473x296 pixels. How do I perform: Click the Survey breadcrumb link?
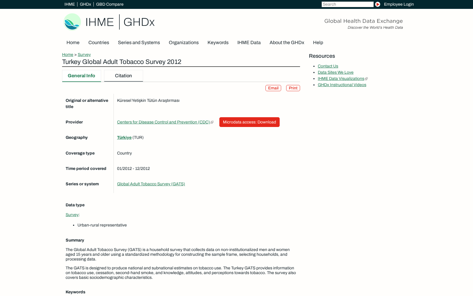84,54
